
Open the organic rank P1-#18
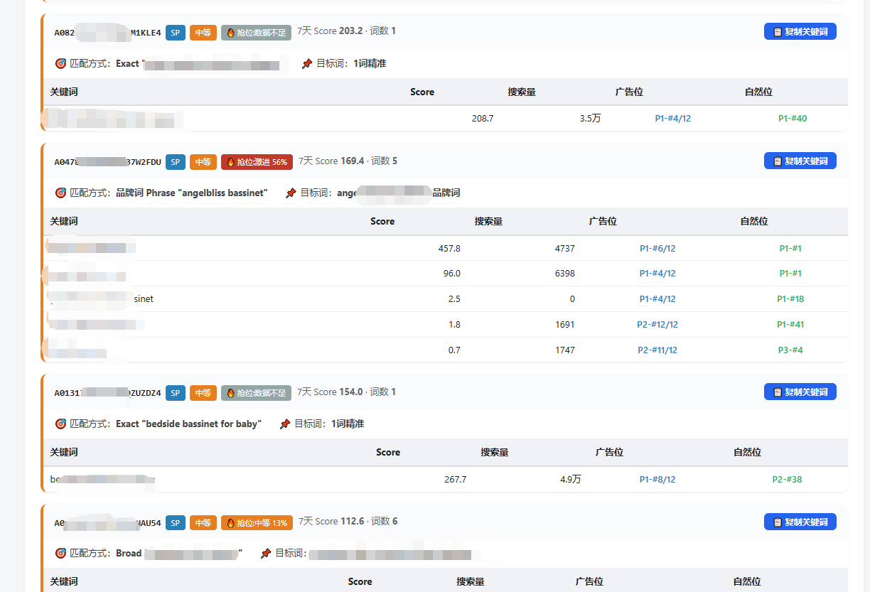pyautogui.click(x=790, y=299)
